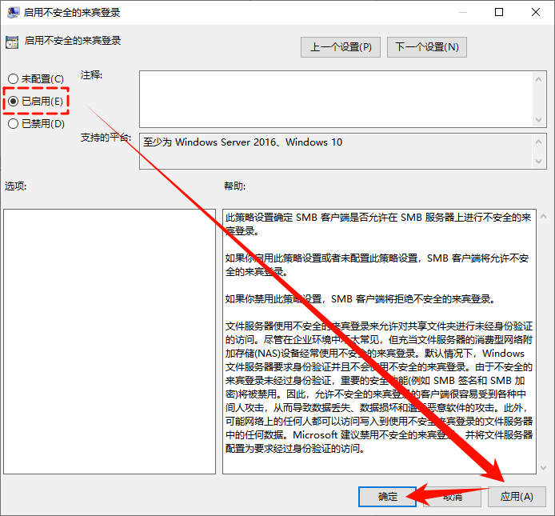Close the 启用不安全的来宾登录 dialog

click(x=536, y=12)
